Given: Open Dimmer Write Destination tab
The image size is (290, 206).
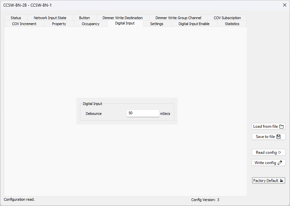Looking at the screenshot, I should pyautogui.click(x=123, y=18).
